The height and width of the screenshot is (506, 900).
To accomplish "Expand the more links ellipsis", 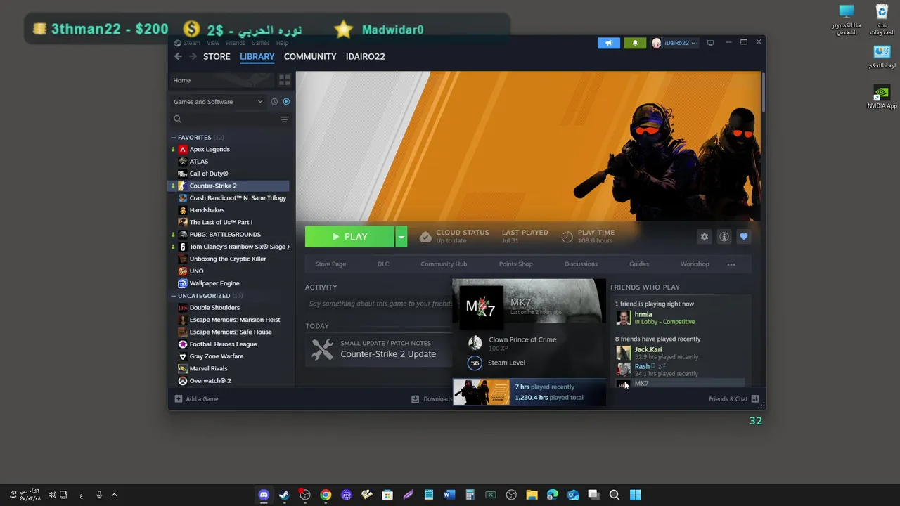I will [x=731, y=264].
